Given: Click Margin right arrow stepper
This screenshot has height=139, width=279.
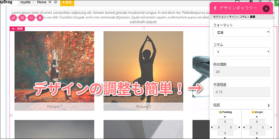Looking at the screenshot, I should coord(271,127).
